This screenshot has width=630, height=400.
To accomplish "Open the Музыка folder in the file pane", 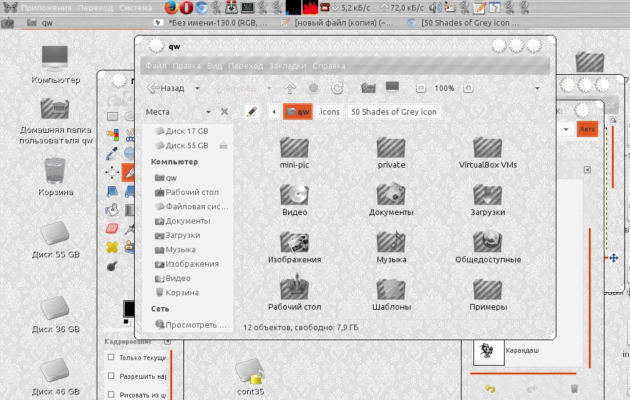I will tap(391, 247).
